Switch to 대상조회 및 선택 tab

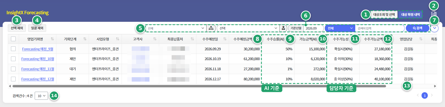click(x=384, y=15)
